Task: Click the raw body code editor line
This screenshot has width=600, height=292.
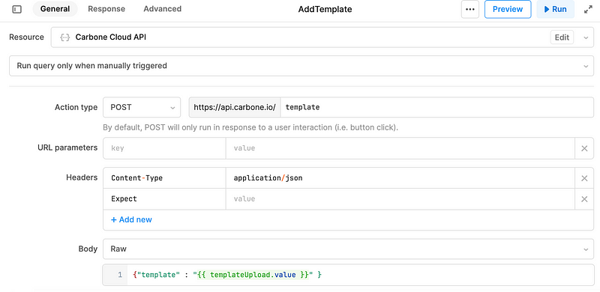Action: tap(361, 275)
